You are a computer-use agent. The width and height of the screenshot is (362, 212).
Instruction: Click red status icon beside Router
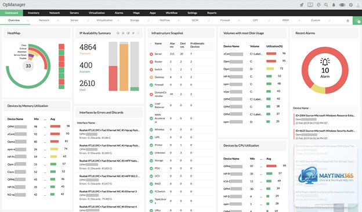pos(151,62)
